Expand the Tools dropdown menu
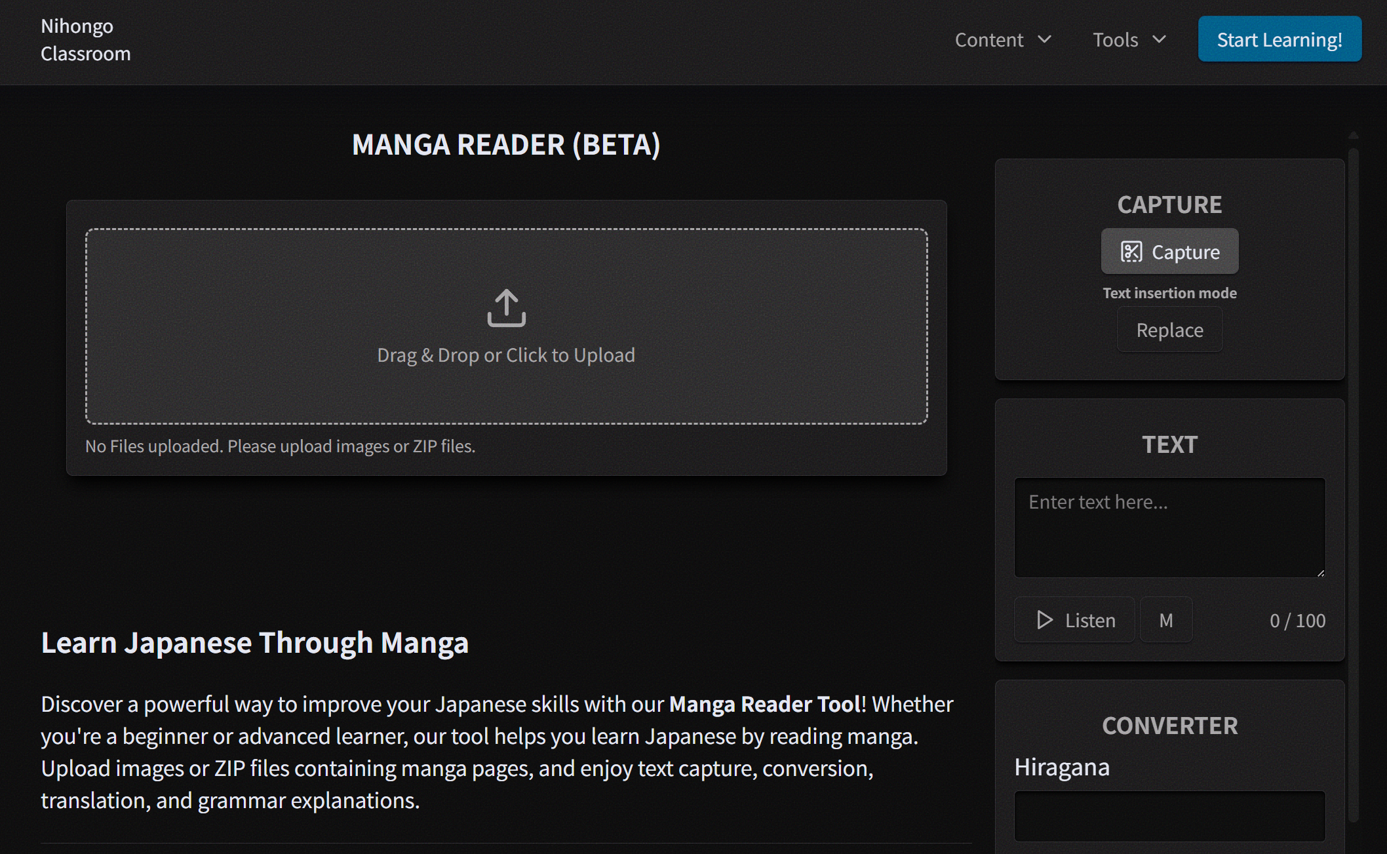This screenshot has height=854, width=1387. tap(1115, 40)
